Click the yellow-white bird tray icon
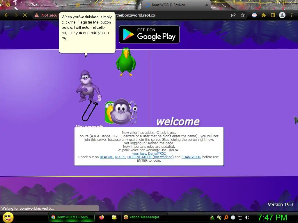298x223 pixels. (x=219, y=217)
